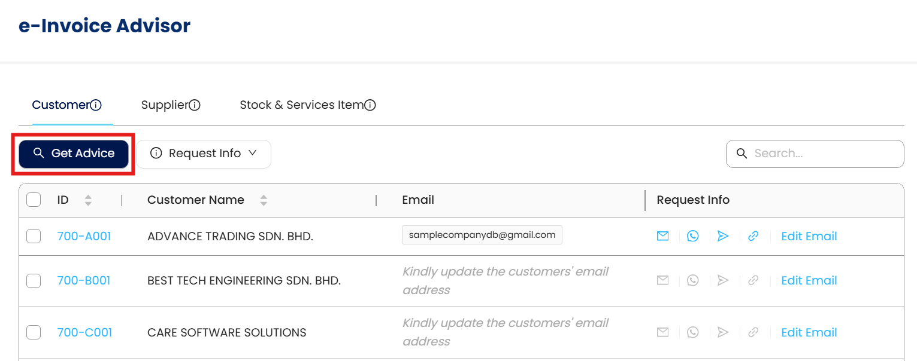This screenshot has width=917, height=361.
Task: Click the Search input field
Action: click(x=824, y=154)
